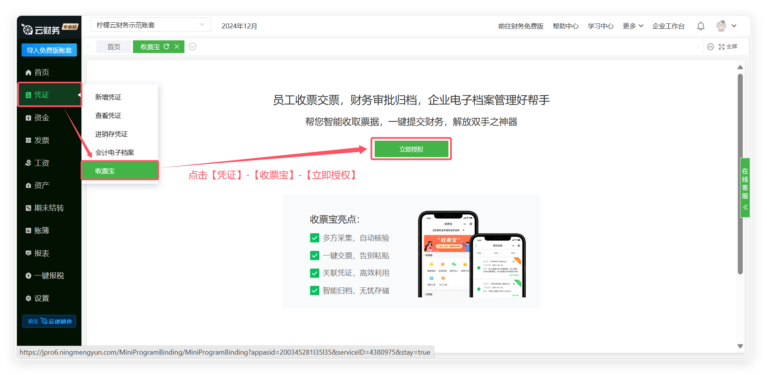This screenshot has width=767, height=375.
Task: Open 设置 in the sidebar
Action: 42,298
